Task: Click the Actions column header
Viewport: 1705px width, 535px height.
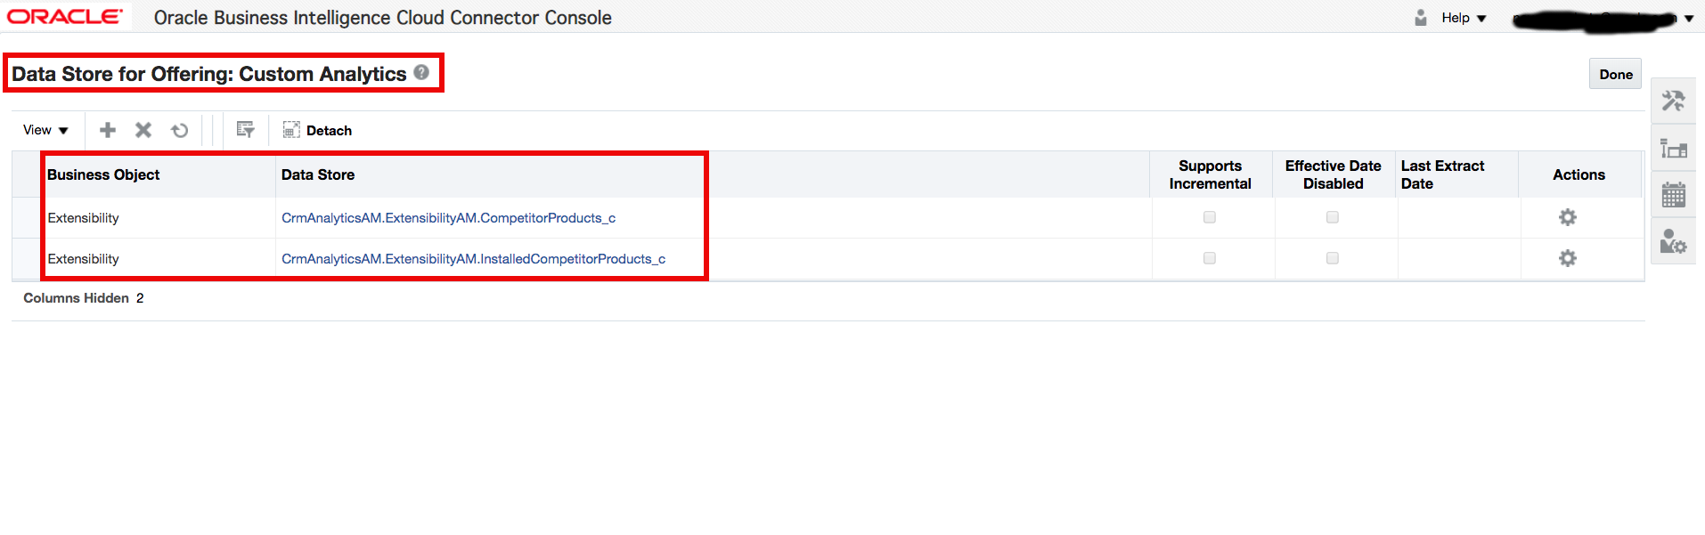Action: tap(1579, 174)
